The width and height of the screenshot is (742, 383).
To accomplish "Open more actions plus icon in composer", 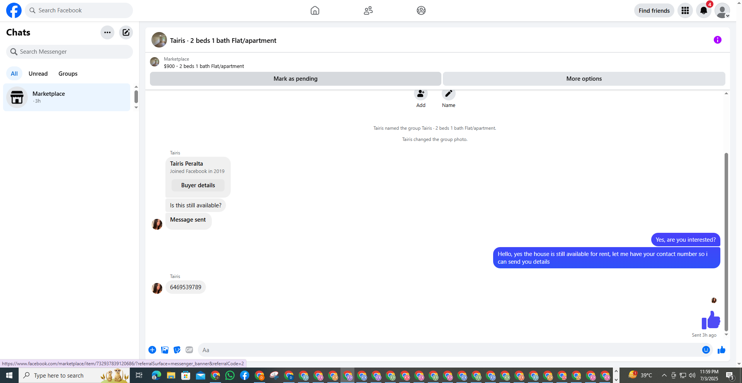I will (x=152, y=350).
